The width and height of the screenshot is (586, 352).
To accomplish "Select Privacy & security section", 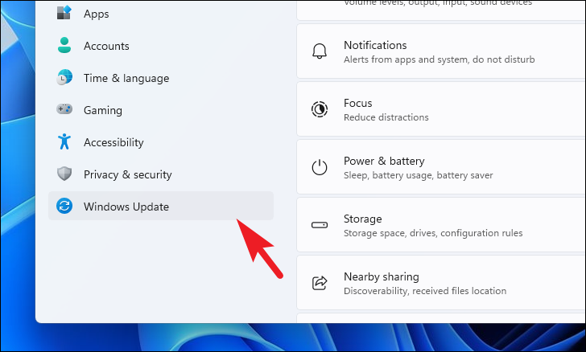I will (161, 174).
